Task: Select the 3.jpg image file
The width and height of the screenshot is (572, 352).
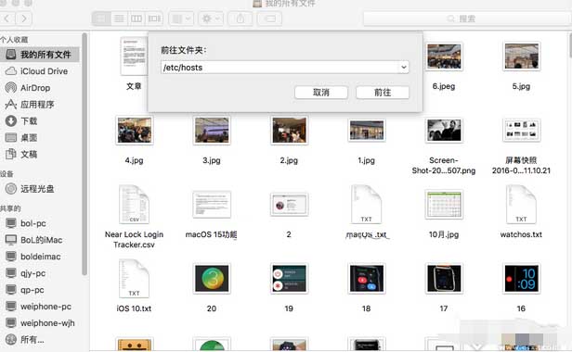Action: click(x=212, y=131)
